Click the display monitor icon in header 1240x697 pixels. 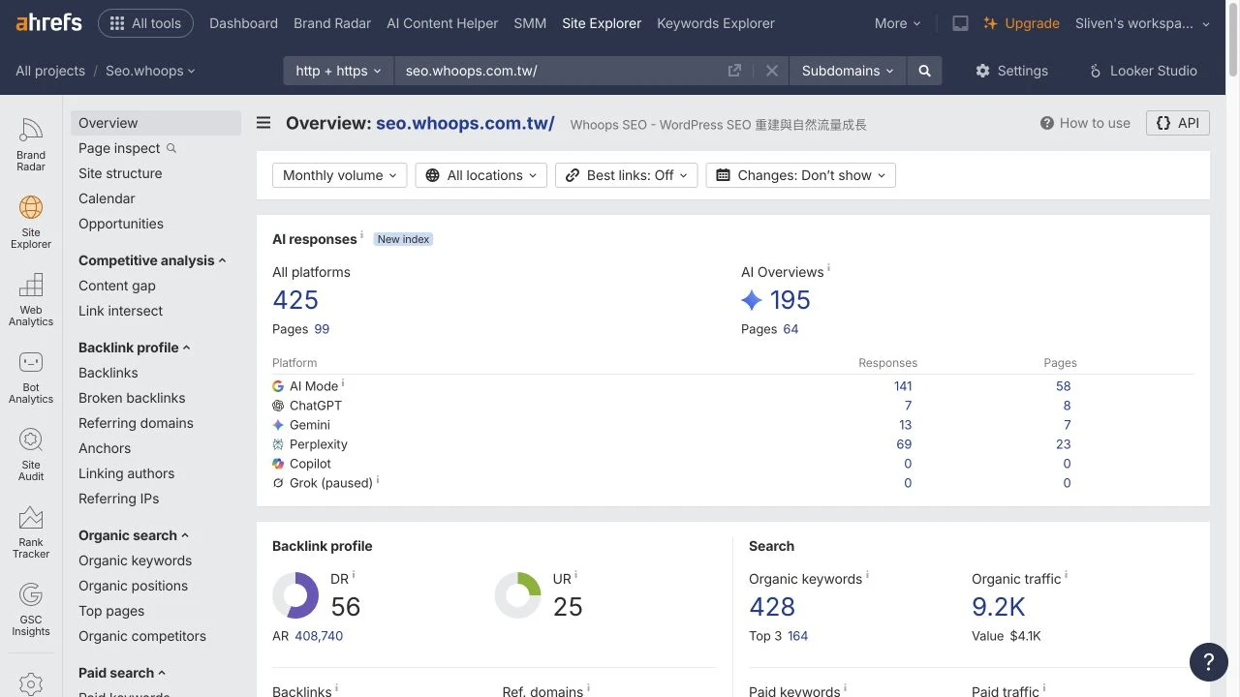960,23
